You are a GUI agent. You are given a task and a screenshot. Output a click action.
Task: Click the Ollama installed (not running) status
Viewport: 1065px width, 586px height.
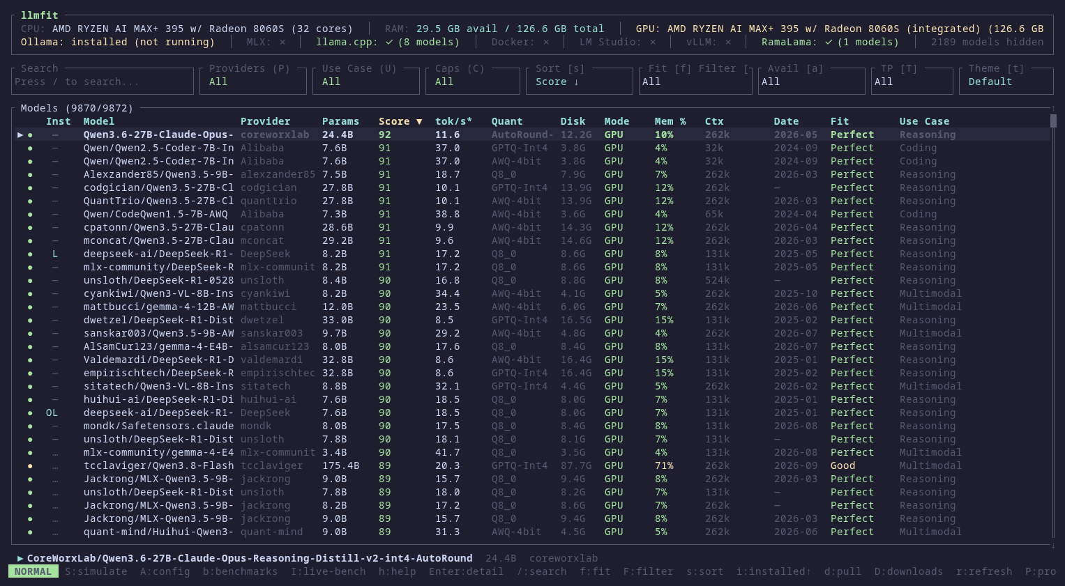coord(118,42)
